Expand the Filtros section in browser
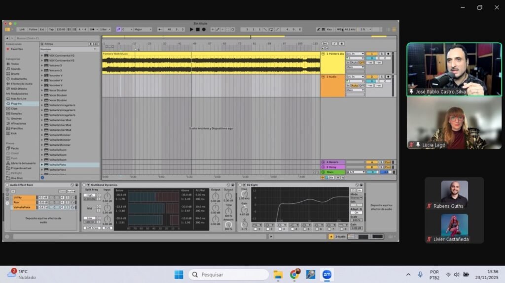This screenshot has width=505, height=283. [x=42, y=44]
